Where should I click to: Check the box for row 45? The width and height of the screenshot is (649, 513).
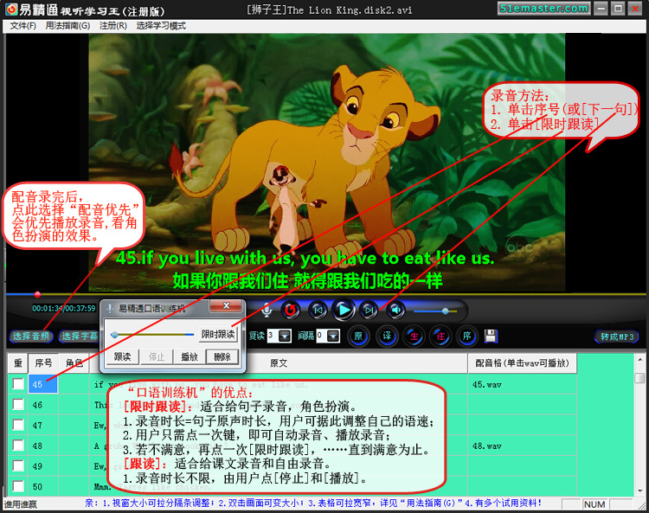(18, 384)
